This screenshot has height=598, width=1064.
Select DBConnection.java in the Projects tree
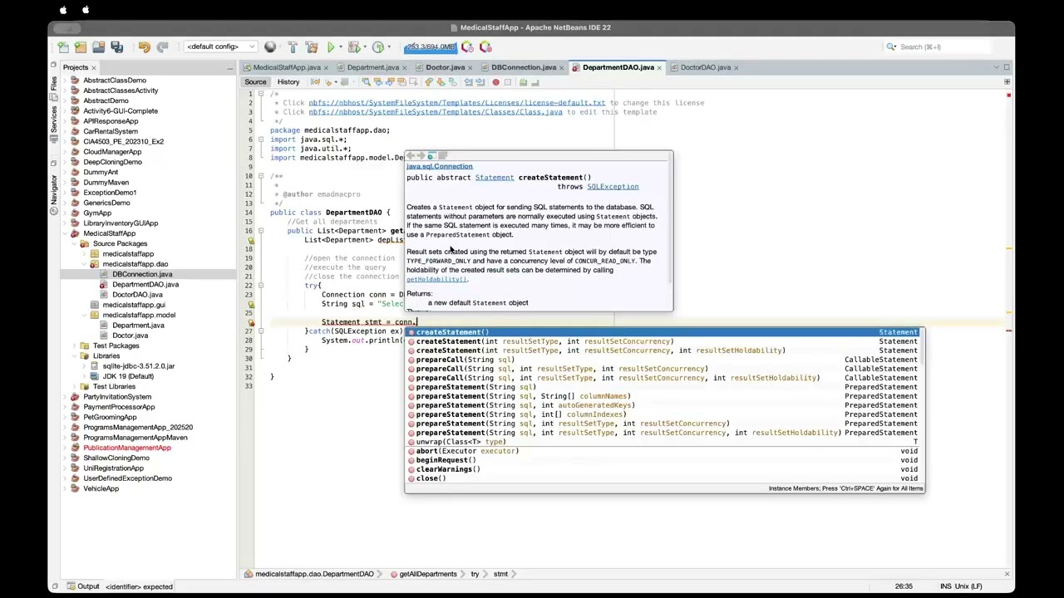[142, 274]
